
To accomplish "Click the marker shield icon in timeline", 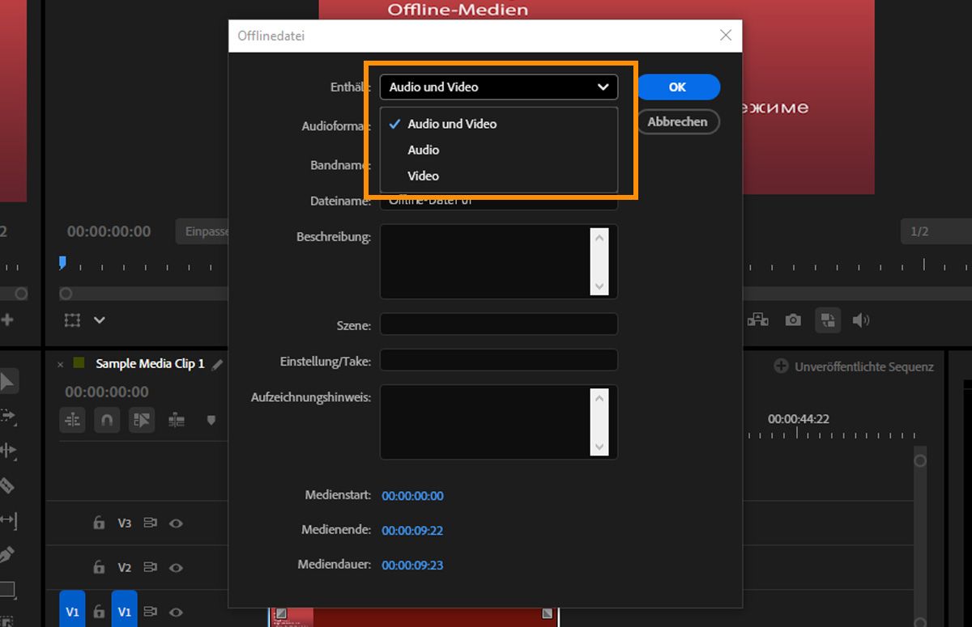I will point(211,420).
